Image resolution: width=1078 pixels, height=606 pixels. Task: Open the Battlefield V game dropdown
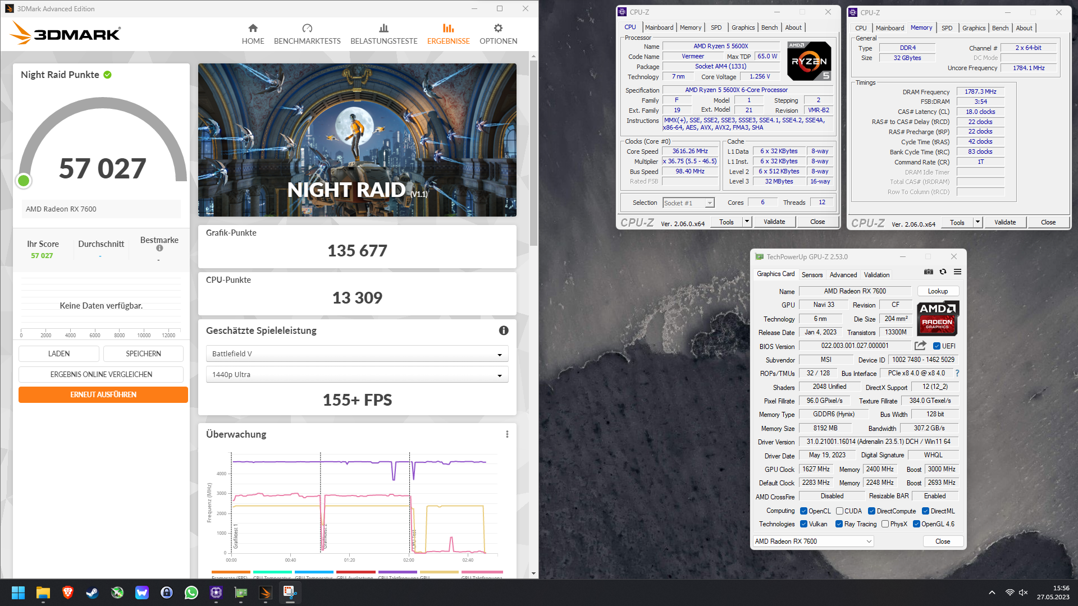(x=357, y=353)
